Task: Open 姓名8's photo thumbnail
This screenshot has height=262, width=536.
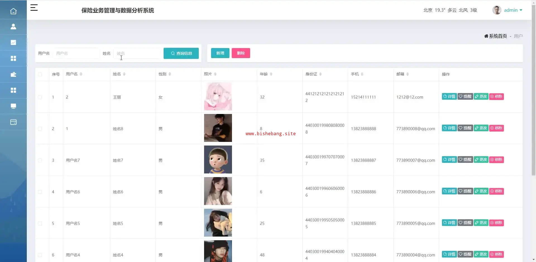Action: coord(218,128)
